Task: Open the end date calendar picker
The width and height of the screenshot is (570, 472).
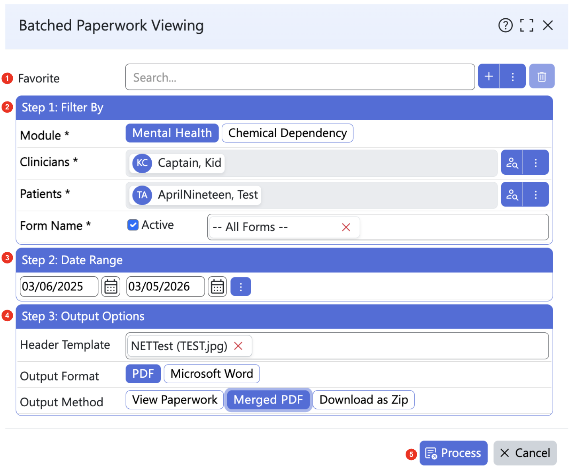Action: coord(217,287)
